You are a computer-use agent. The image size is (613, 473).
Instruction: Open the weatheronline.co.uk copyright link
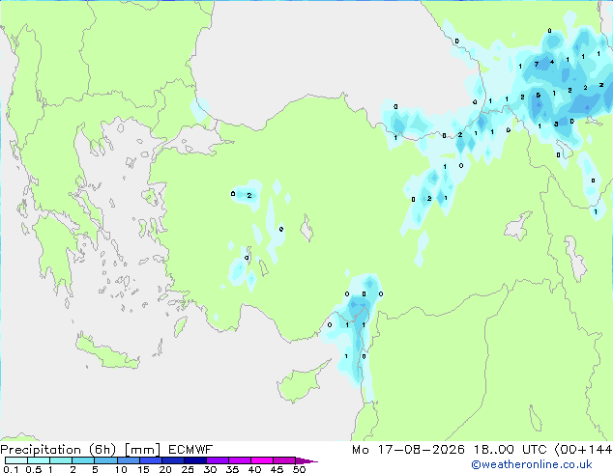click(532, 464)
